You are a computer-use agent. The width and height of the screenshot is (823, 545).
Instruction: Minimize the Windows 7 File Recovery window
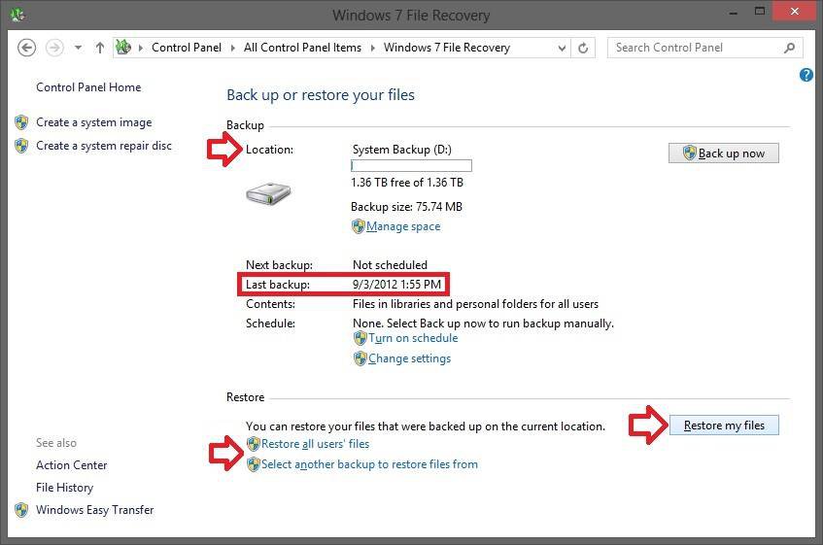(x=734, y=13)
